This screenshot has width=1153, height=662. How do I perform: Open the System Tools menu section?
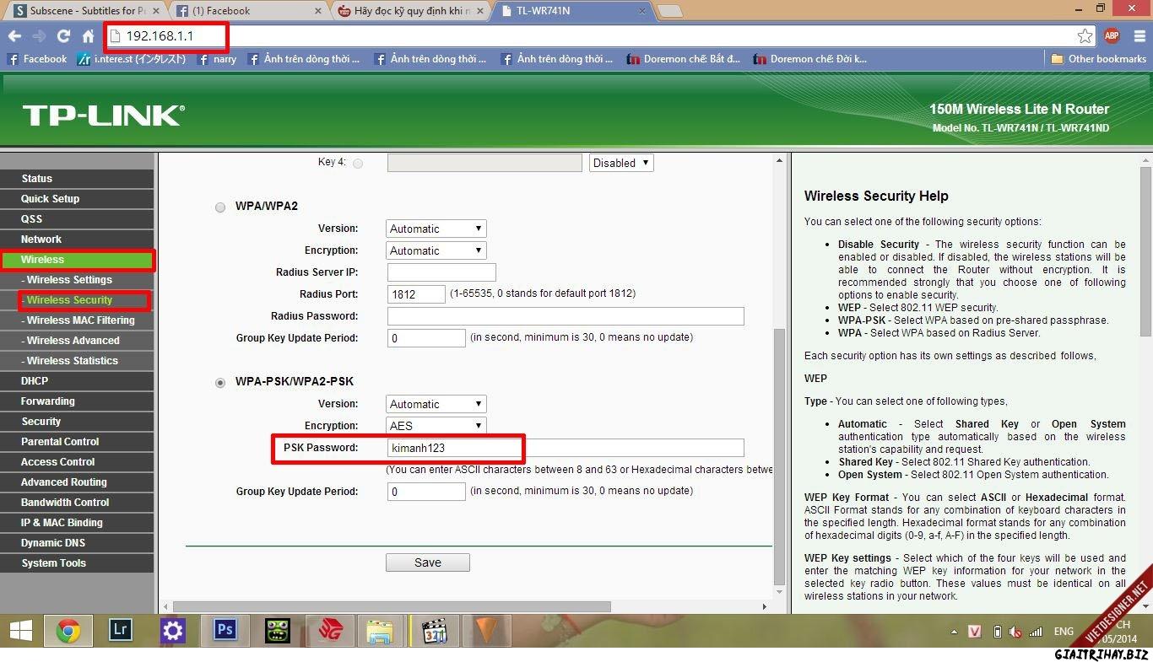tap(54, 563)
